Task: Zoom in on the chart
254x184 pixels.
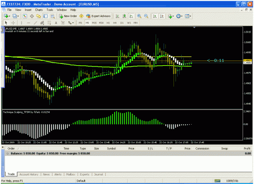Action: [139, 16]
